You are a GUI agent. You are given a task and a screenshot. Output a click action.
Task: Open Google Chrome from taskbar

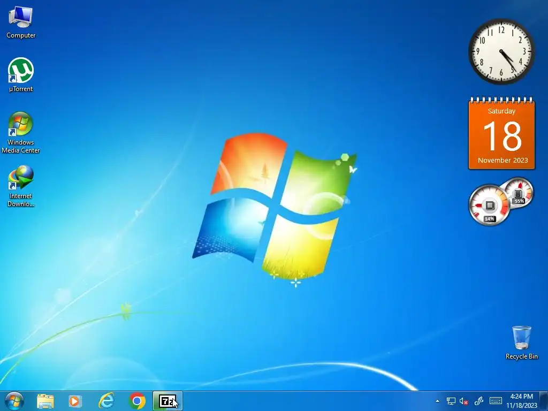[137, 401]
